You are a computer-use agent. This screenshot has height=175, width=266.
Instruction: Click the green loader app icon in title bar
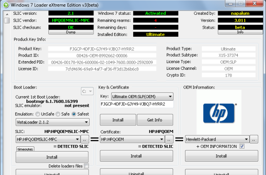(x=6, y=5)
